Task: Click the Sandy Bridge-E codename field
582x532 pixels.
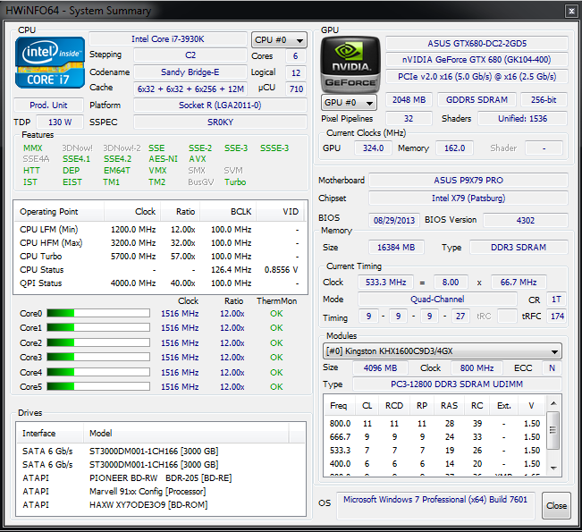Action: (190, 72)
